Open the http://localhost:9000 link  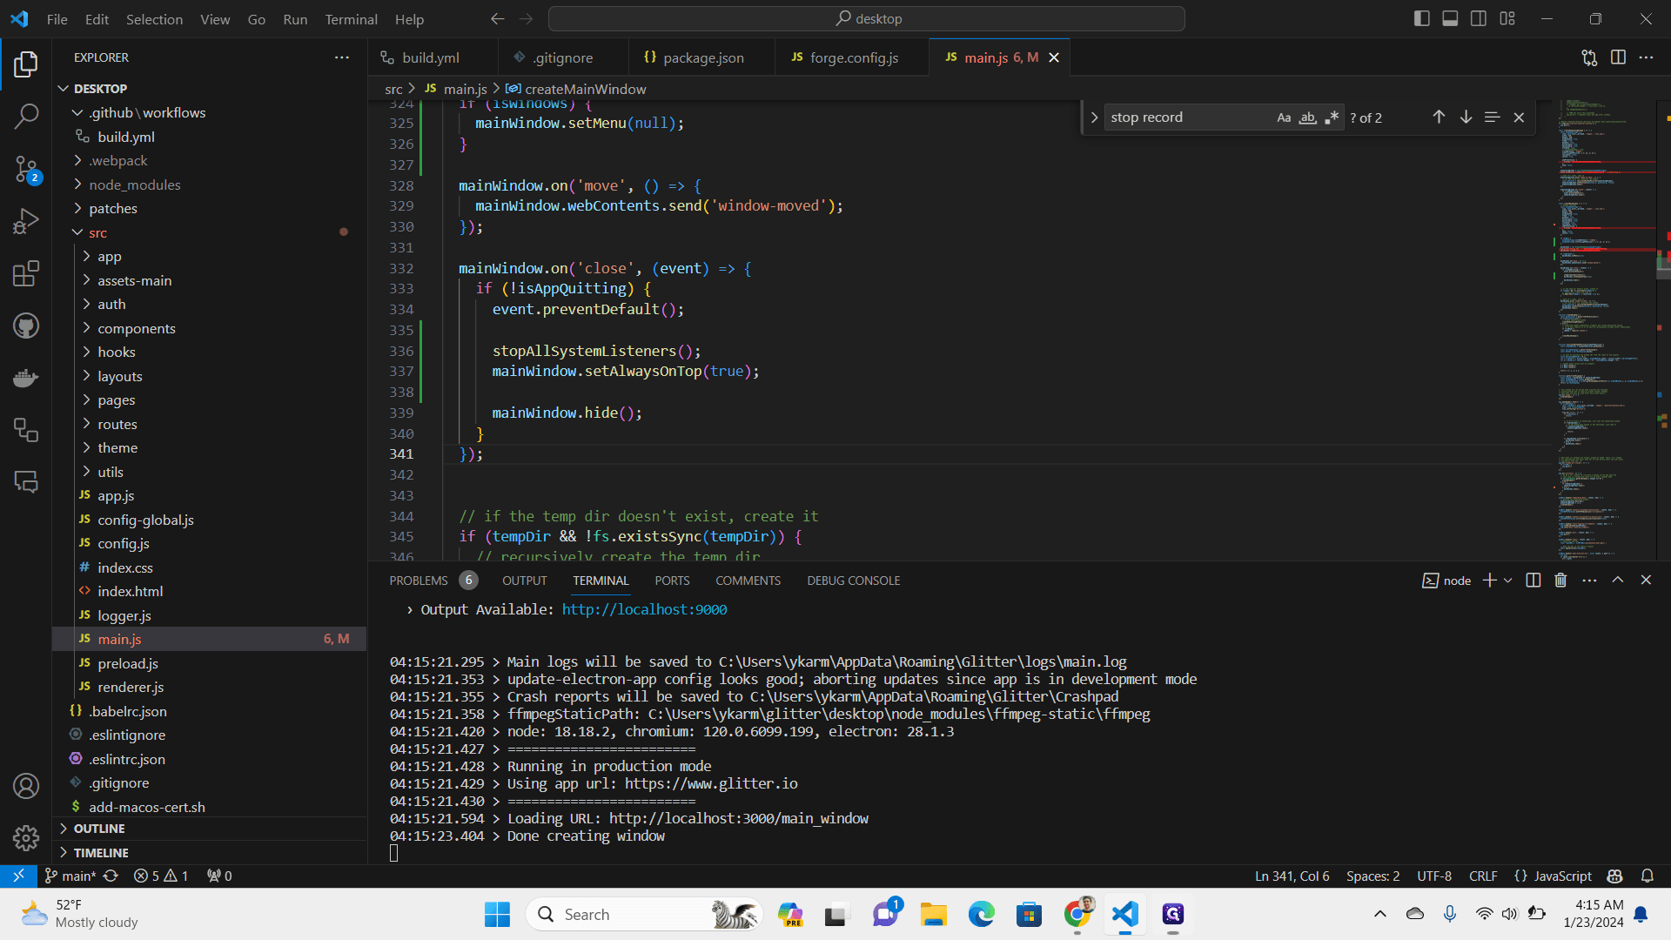[644, 609]
